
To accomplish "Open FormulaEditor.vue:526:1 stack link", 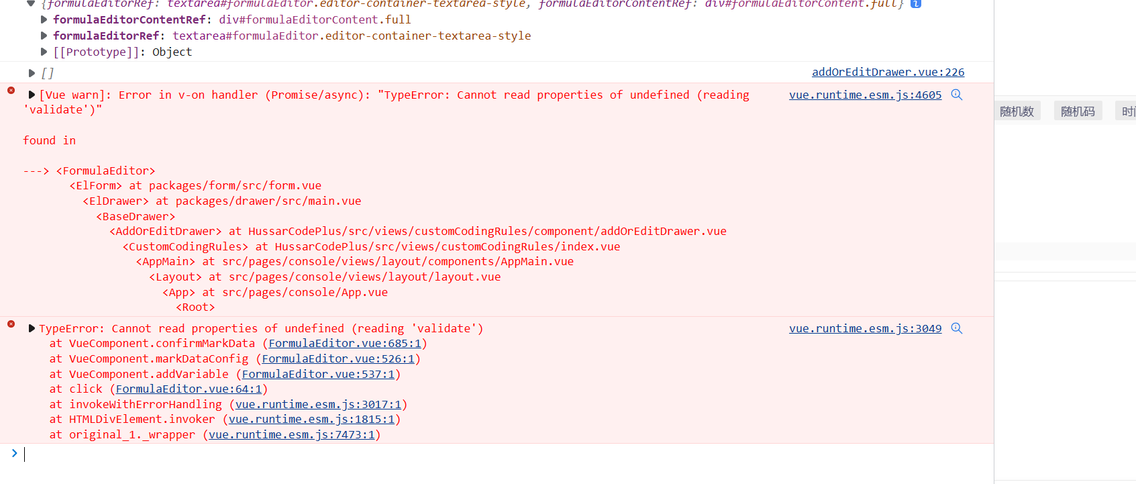I will (338, 358).
